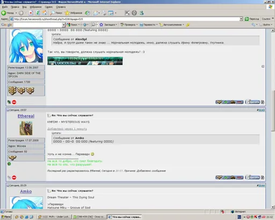
Task: Expand the address bar dropdown arrow
Action: 241,19
